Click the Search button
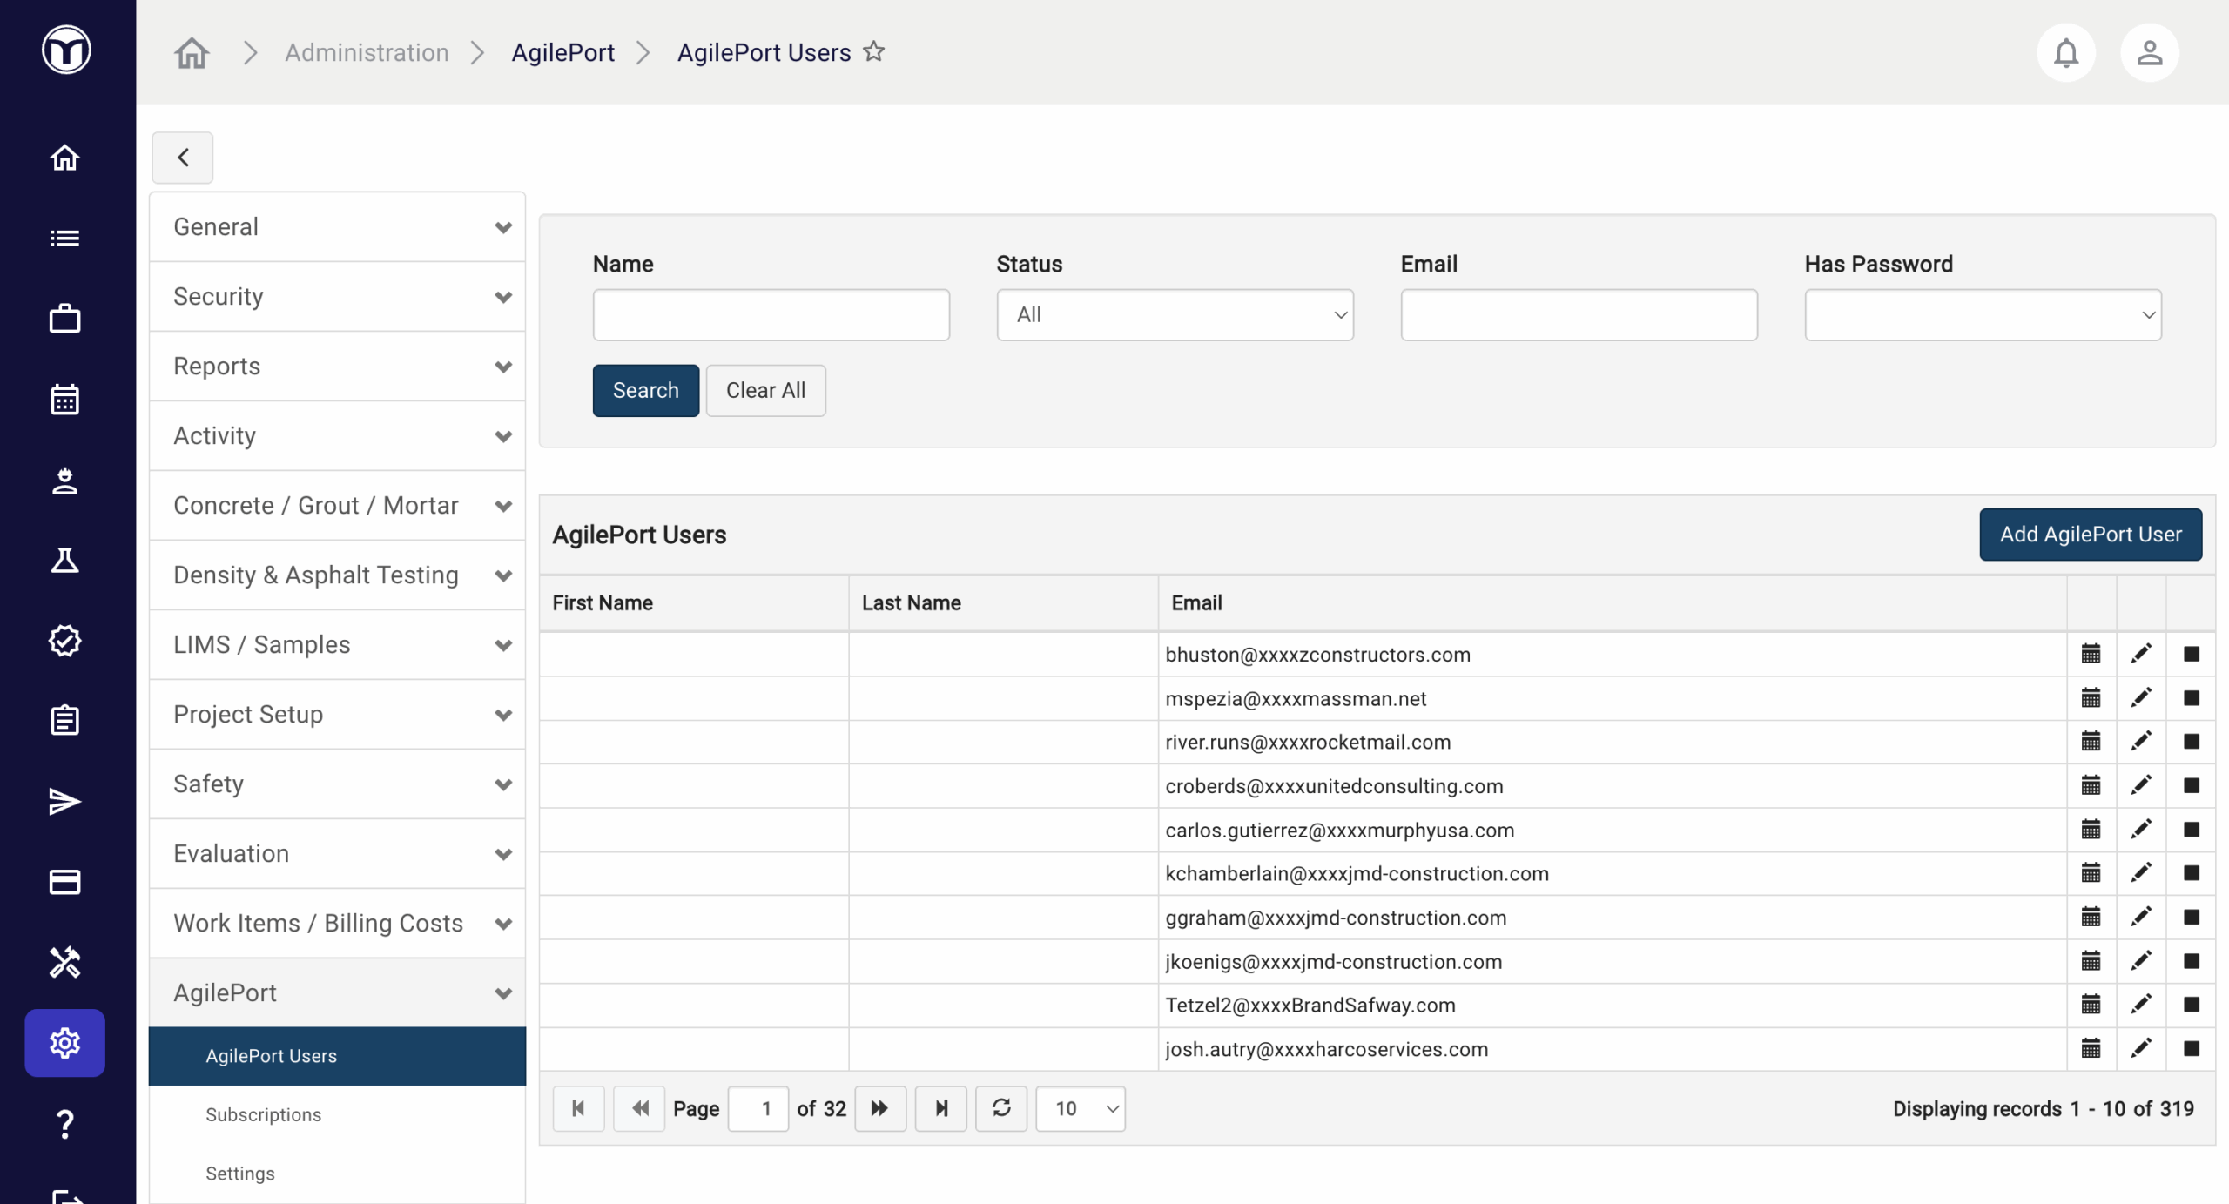The height and width of the screenshot is (1204, 2229). [x=645, y=390]
